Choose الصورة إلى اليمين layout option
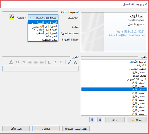 (43, 26)
